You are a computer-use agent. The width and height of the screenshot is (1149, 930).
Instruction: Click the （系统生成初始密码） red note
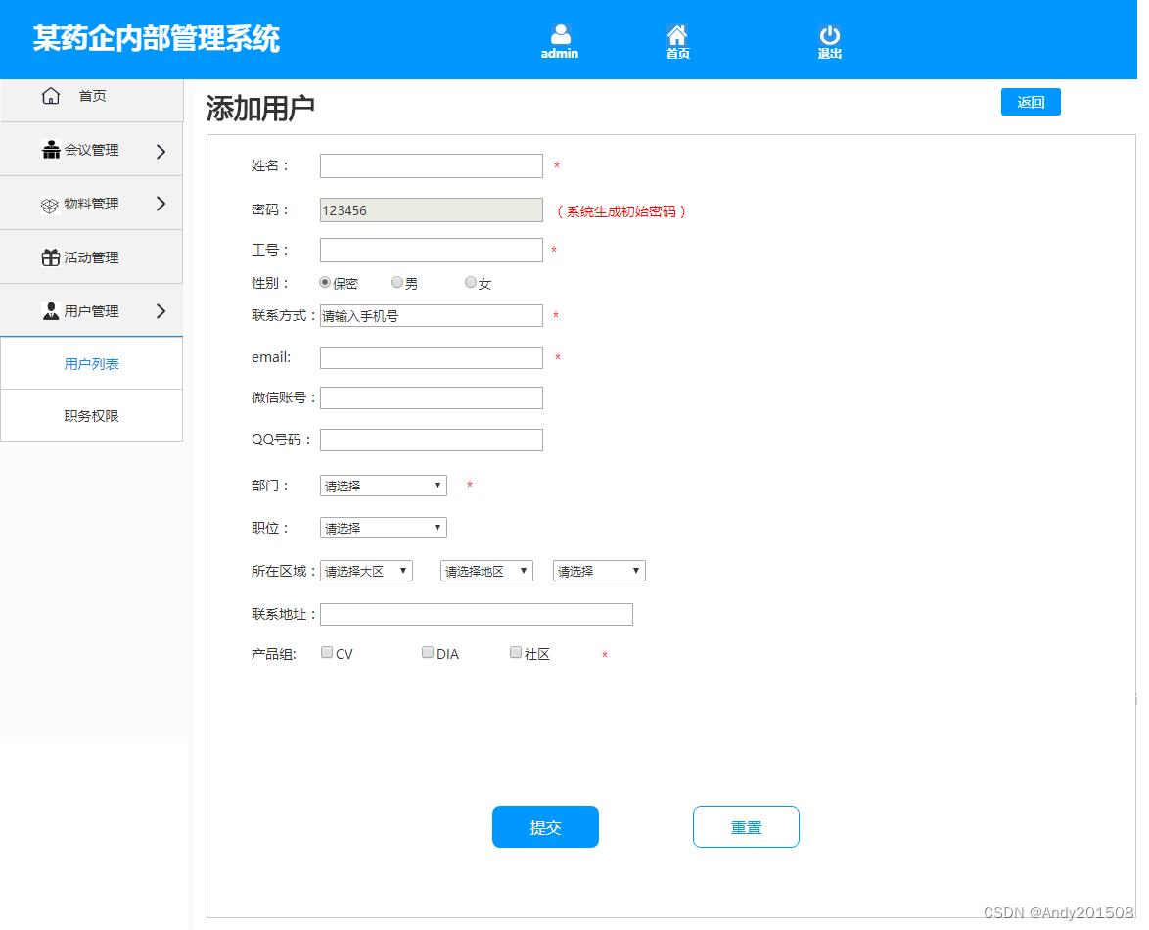pos(621,211)
